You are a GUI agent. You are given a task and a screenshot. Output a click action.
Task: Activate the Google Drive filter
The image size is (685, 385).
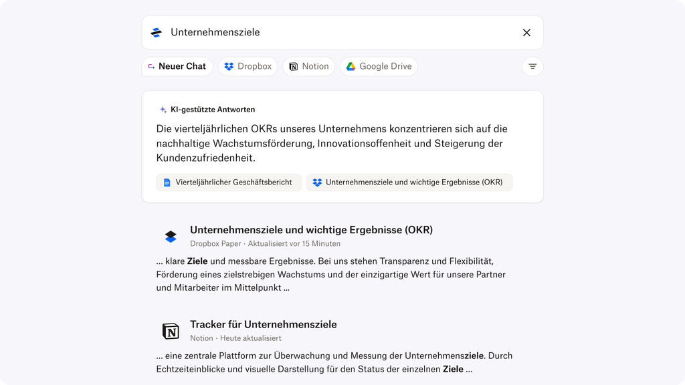379,66
